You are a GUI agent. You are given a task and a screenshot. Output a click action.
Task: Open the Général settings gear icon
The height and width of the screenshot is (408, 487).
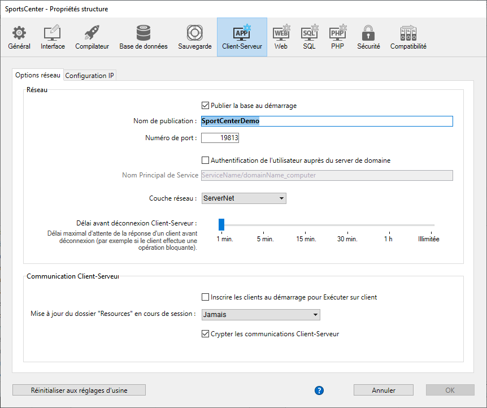coord(19,37)
